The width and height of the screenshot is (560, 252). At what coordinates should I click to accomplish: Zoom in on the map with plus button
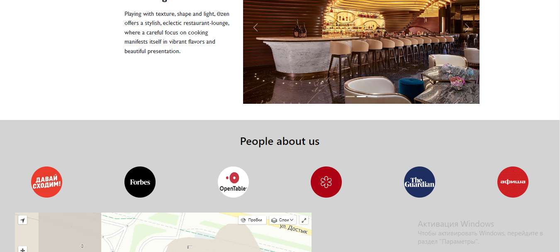pyautogui.click(x=23, y=249)
